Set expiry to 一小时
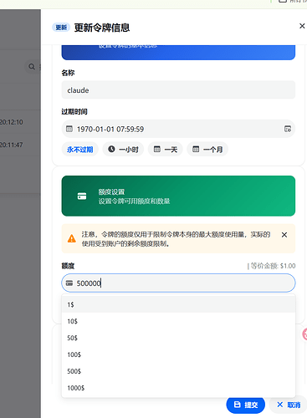 click(x=123, y=150)
